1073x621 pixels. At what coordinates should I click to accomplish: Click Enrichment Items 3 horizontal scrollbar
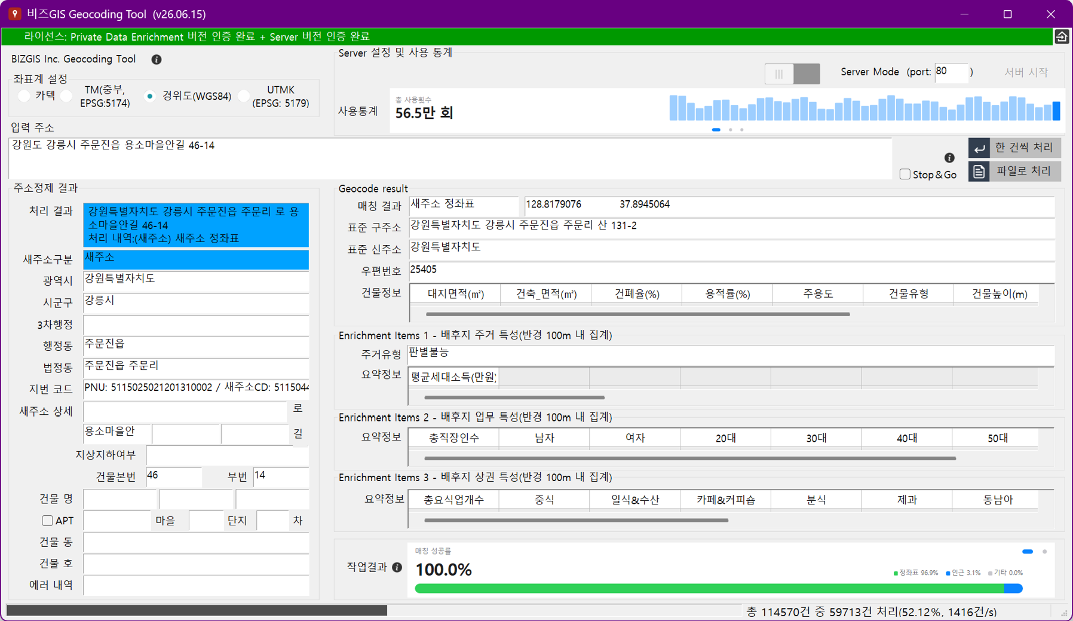(576, 520)
